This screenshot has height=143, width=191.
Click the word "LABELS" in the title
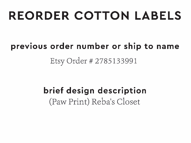click(x=158, y=15)
